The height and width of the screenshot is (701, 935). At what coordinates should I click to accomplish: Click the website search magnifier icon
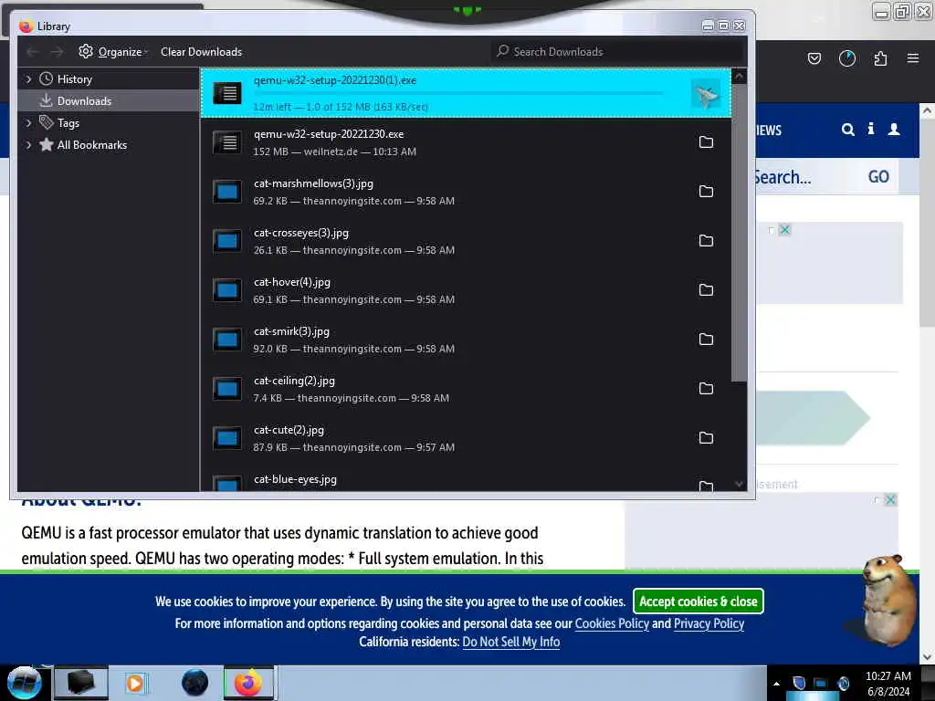tap(847, 130)
